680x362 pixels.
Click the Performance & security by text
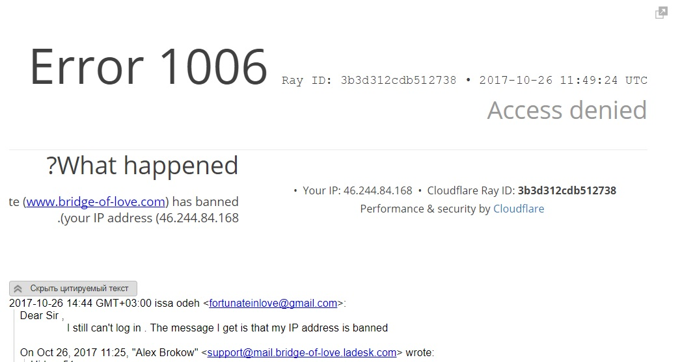click(425, 209)
